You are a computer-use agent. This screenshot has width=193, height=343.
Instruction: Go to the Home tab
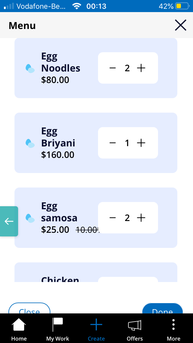(x=19, y=329)
